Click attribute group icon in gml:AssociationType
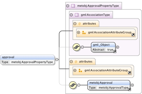The width and height of the screenshot is (142, 94). pyautogui.click(x=84, y=33)
